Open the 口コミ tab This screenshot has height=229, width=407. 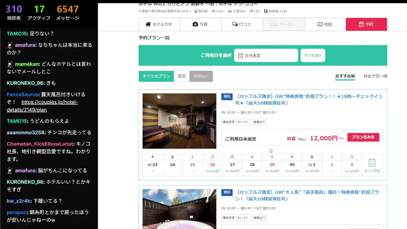point(242,24)
